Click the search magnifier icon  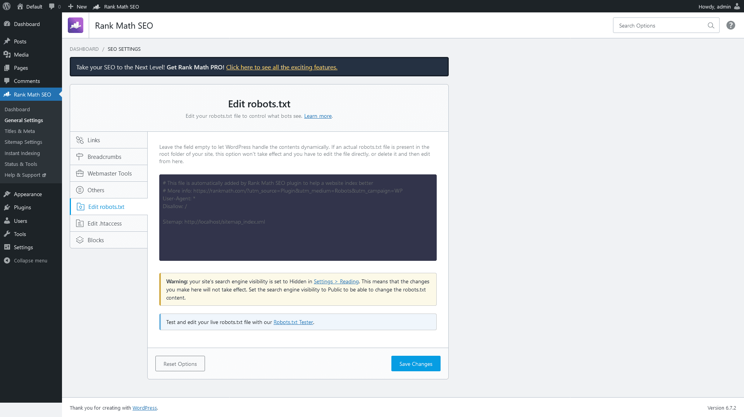[711, 26]
